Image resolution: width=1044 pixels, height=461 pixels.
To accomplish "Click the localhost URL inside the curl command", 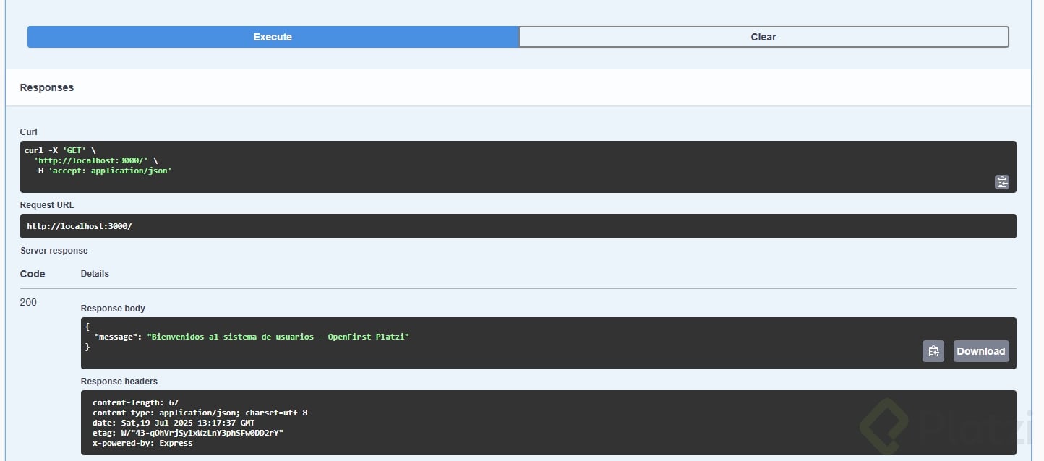I will tap(93, 160).
